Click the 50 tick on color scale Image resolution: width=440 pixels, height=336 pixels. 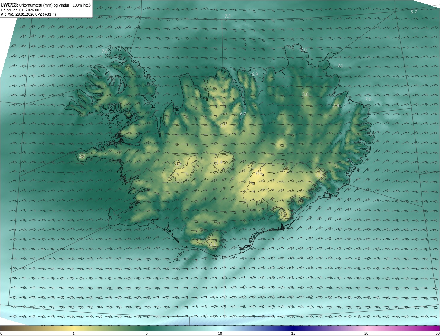[x=437, y=333]
